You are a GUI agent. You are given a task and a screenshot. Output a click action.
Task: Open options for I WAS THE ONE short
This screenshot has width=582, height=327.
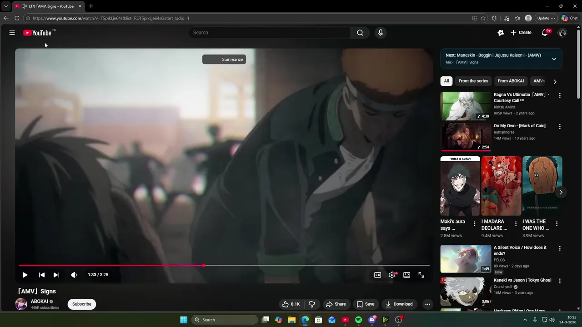click(x=557, y=224)
